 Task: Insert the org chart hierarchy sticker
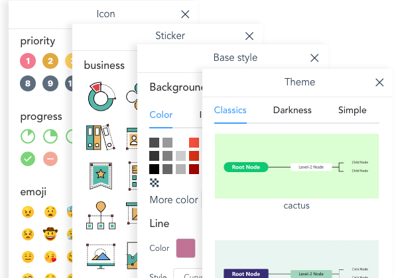101,215
